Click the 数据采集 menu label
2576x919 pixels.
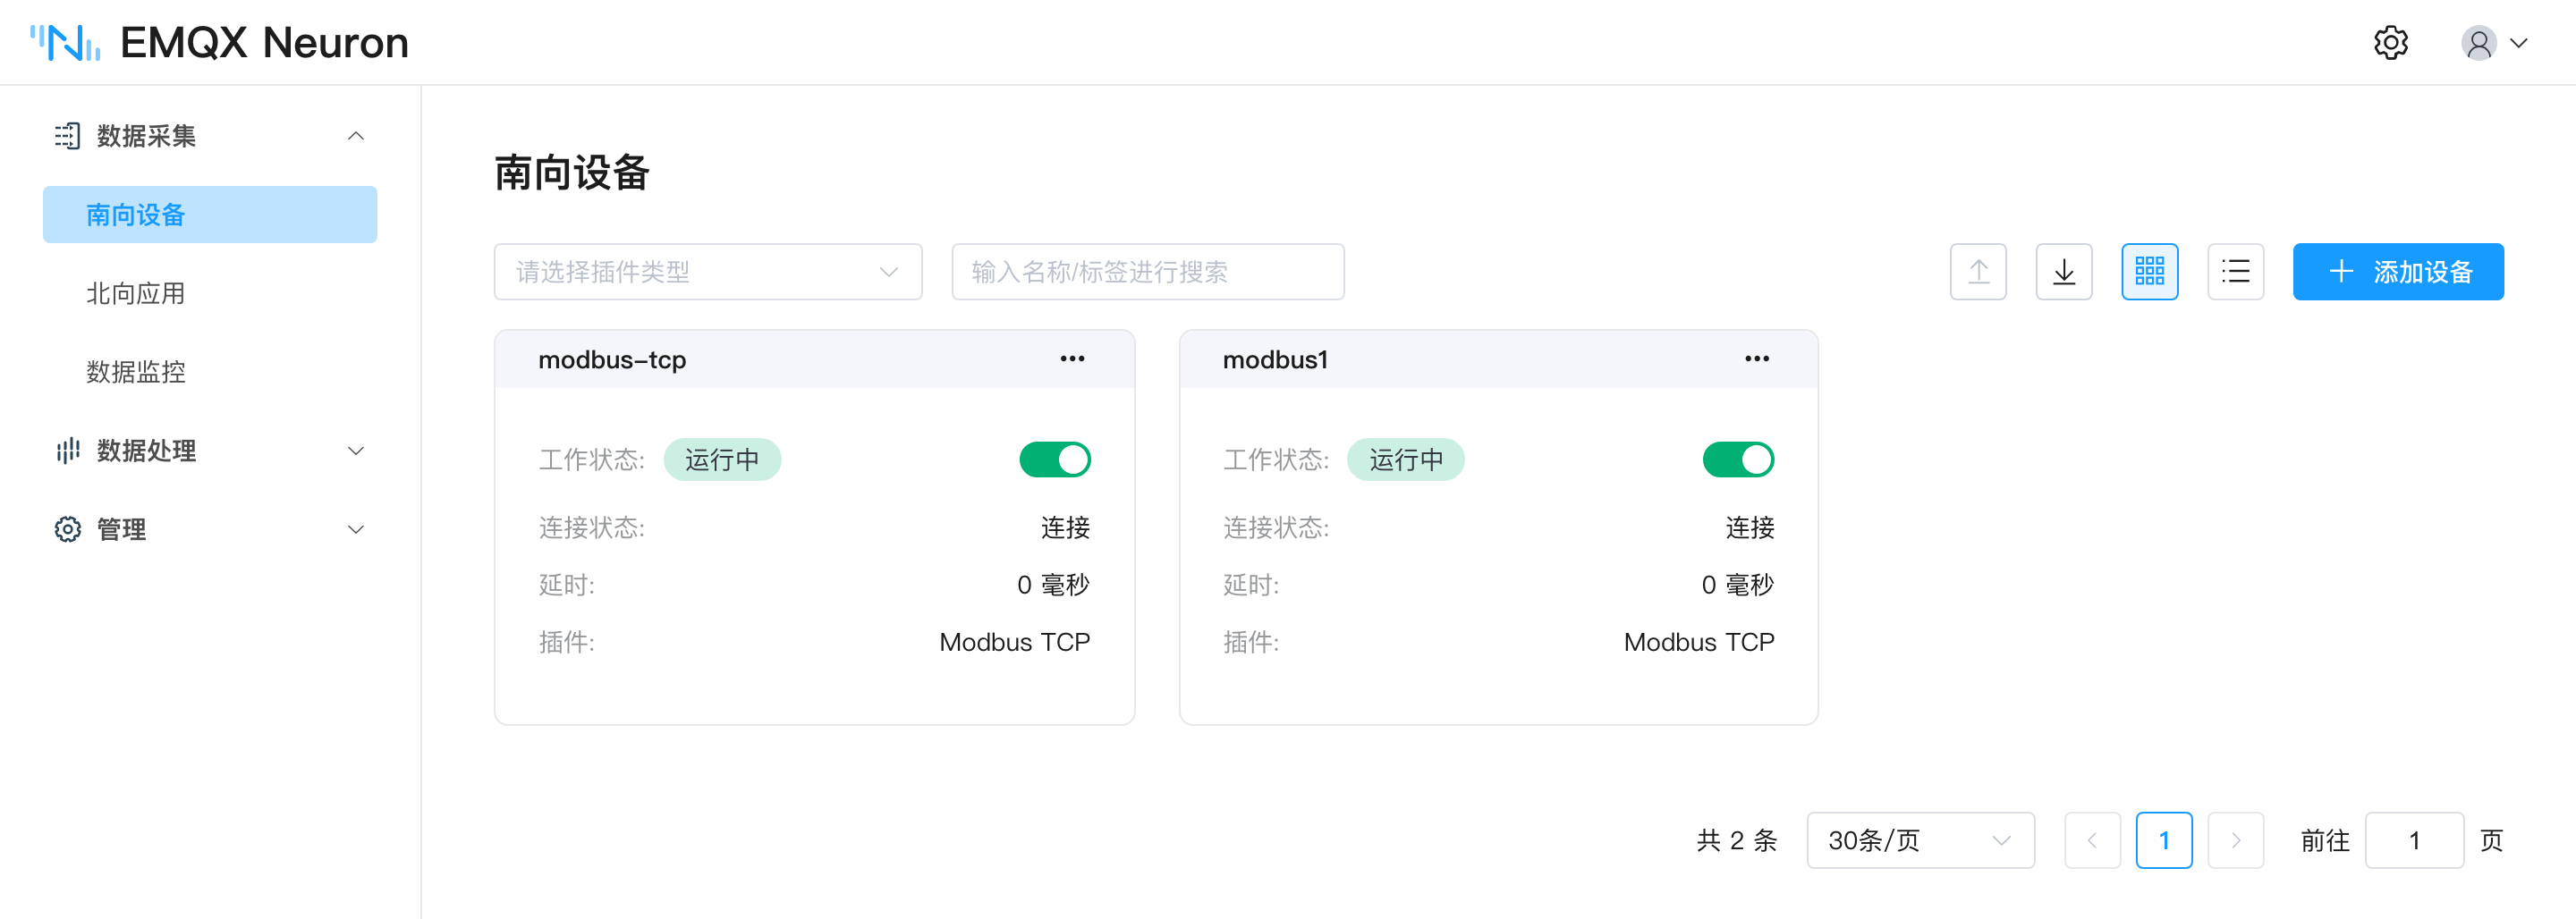[x=146, y=136]
